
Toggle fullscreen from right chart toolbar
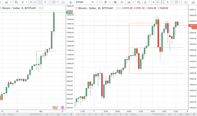[163, 2]
